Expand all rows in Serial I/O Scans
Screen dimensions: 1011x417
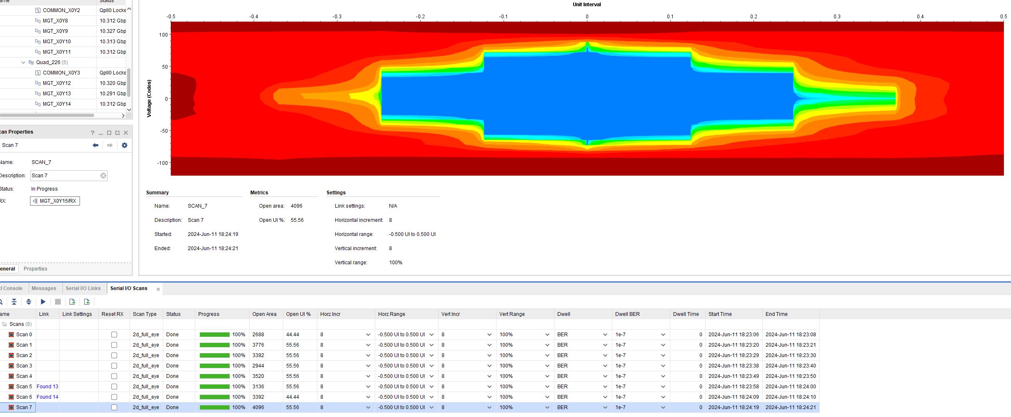[29, 302]
